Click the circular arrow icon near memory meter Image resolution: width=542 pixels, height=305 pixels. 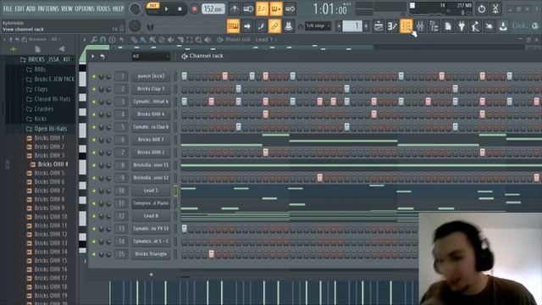pyautogui.click(x=482, y=9)
